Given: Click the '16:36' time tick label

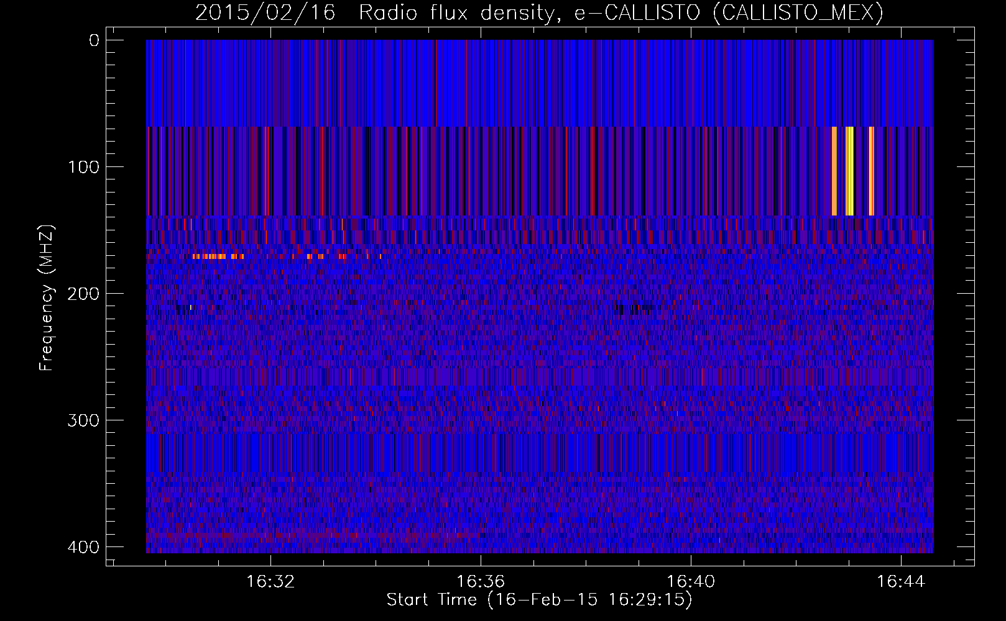Looking at the screenshot, I should [481, 582].
